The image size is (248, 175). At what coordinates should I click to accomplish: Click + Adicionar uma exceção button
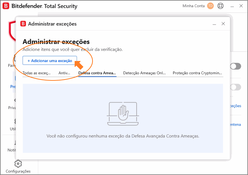(50, 60)
